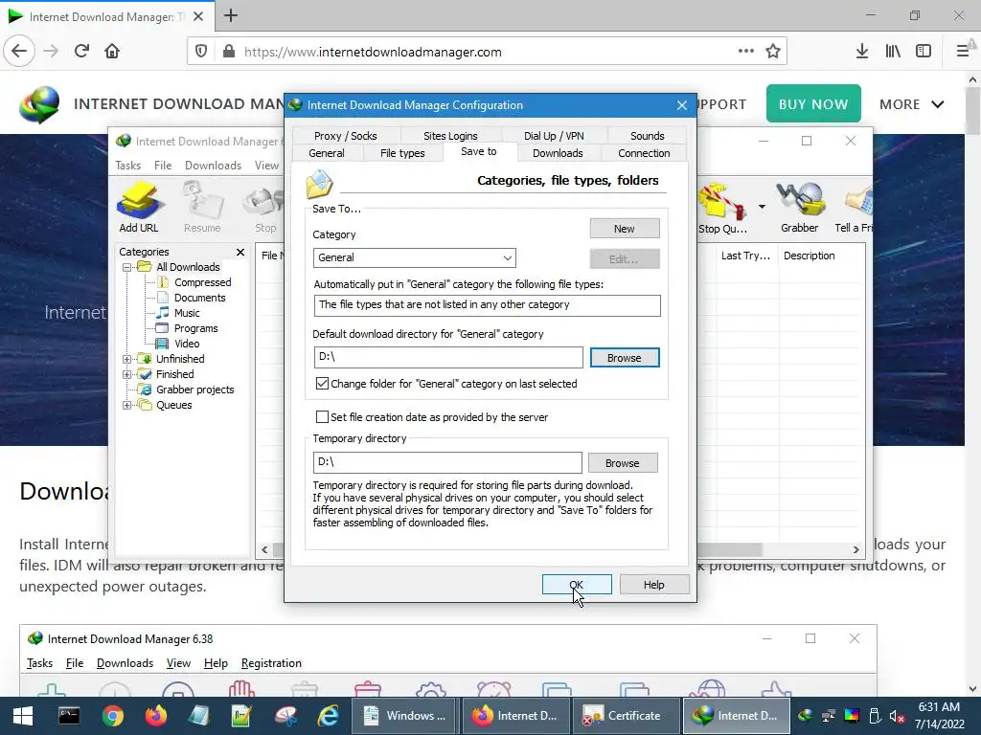Click the default download directory field
The image size is (981, 735).
click(x=448, y=358)
